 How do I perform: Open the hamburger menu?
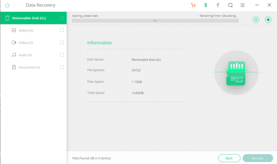(x=243, y=5)
